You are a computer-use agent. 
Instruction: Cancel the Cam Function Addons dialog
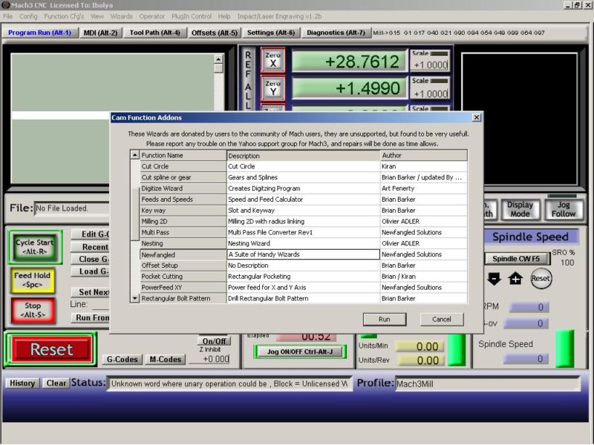pos(441,319)
